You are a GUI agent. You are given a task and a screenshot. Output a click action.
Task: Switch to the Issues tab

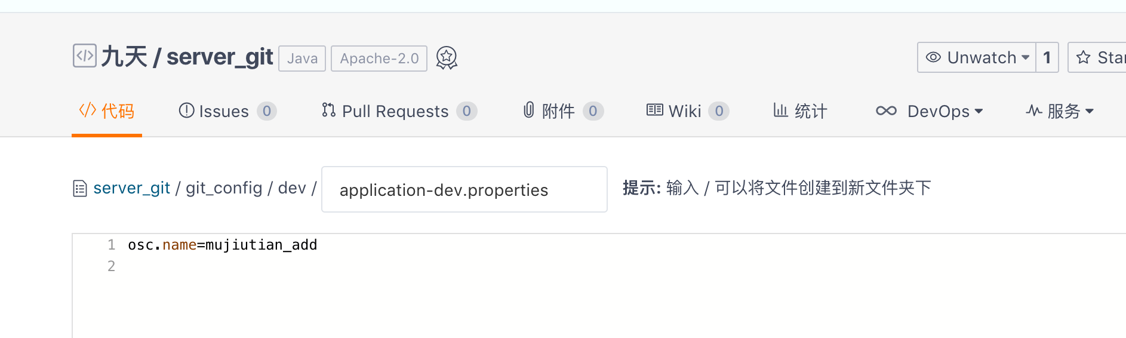tap(223, 111)
